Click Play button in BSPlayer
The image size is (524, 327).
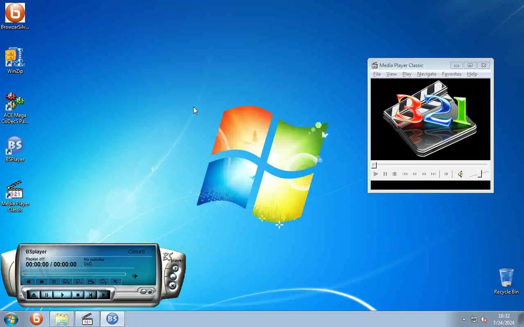point(62,294)
